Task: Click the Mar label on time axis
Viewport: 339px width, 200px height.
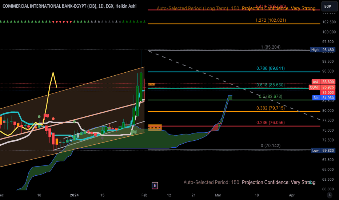Action: pos(218,195)
